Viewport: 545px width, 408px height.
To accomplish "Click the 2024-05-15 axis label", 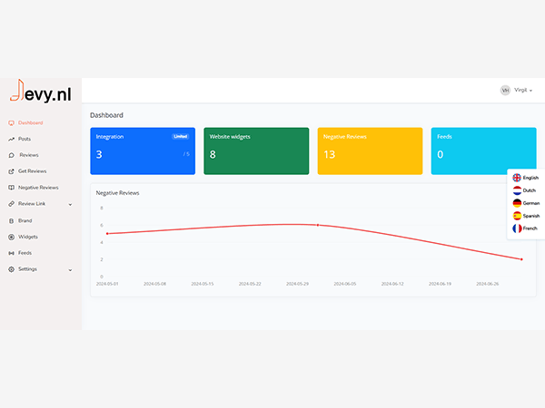I will 203,284.
